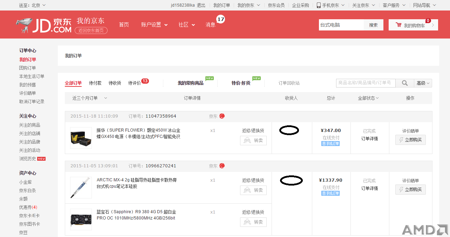Screen dimensions: 450x237
Task: Open 团购订单 in sidebar
Action: click(28, 68)
